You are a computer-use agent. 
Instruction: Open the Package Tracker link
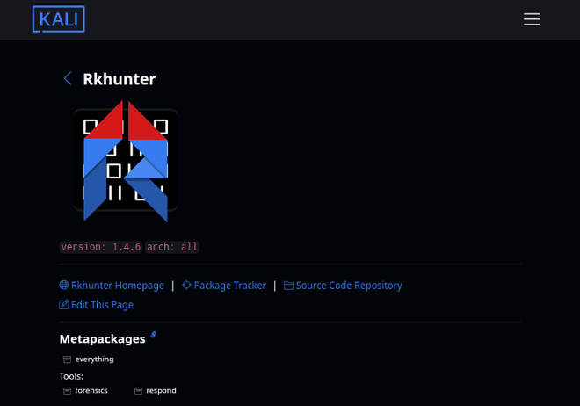coord(229,286)
